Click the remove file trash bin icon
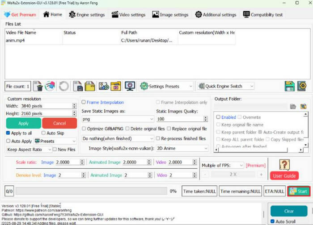The width and height of the screenshot is (313, 225). (38, 86)
